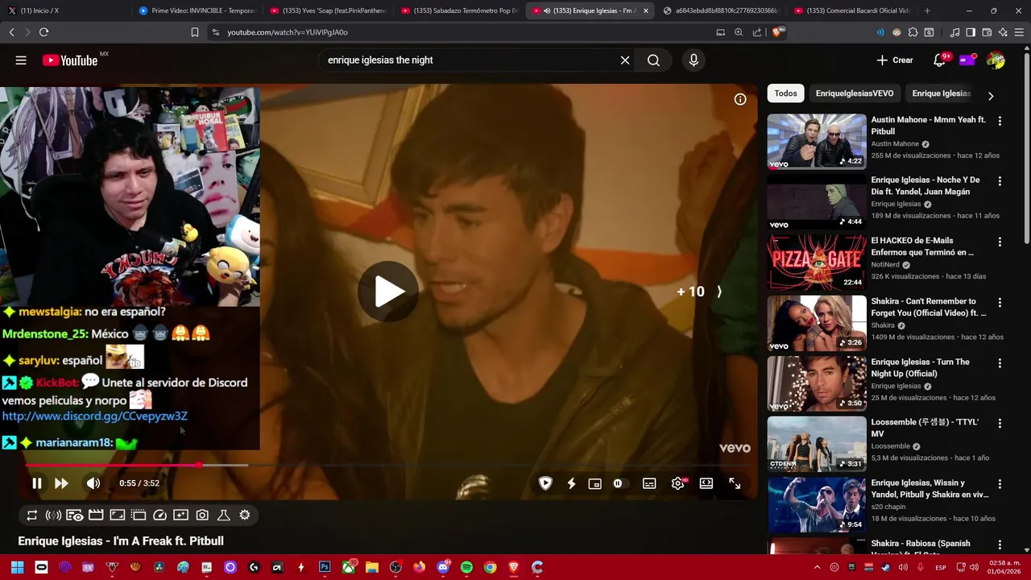Click the YouTube address bar URL
Viewport: 1031px width, 580px height.
[288, 32]
